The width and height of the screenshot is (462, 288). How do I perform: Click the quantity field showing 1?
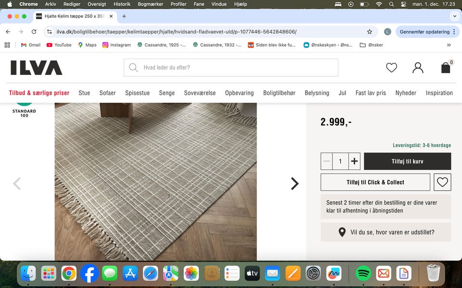click(x=340, y=161)
